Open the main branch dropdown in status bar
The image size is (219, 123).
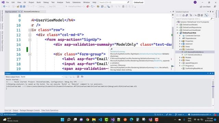[x=179, y=114]
